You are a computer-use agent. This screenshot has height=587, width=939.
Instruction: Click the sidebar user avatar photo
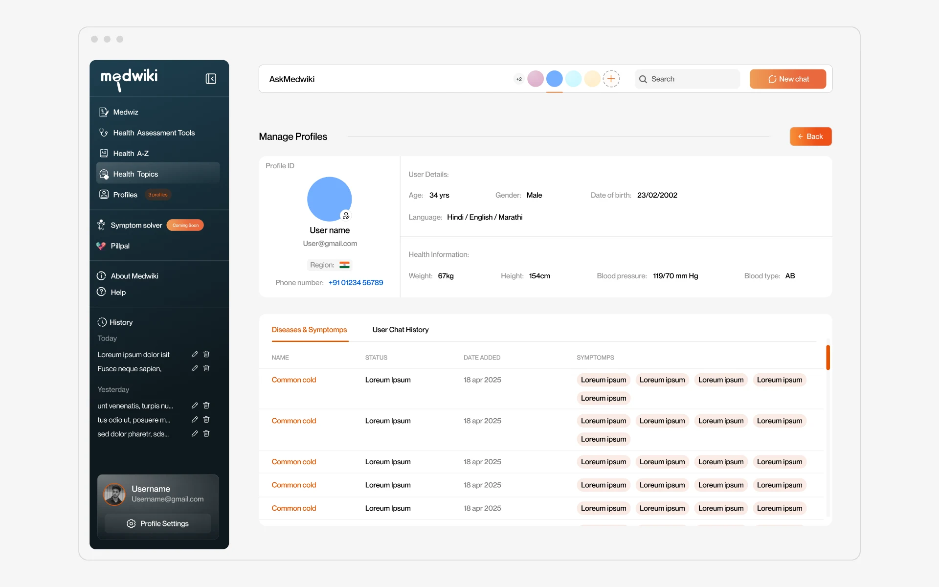(114, 494)
